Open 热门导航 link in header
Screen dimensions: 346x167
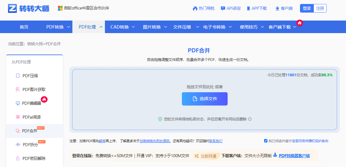click(204, 8)
